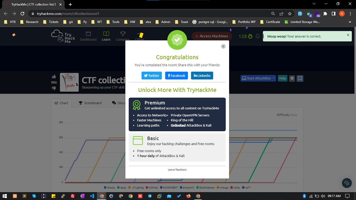Toggle xc0dy's series in the chart legend
The height and width of the screenshot is (200, 356).
(x=236, y=187)
